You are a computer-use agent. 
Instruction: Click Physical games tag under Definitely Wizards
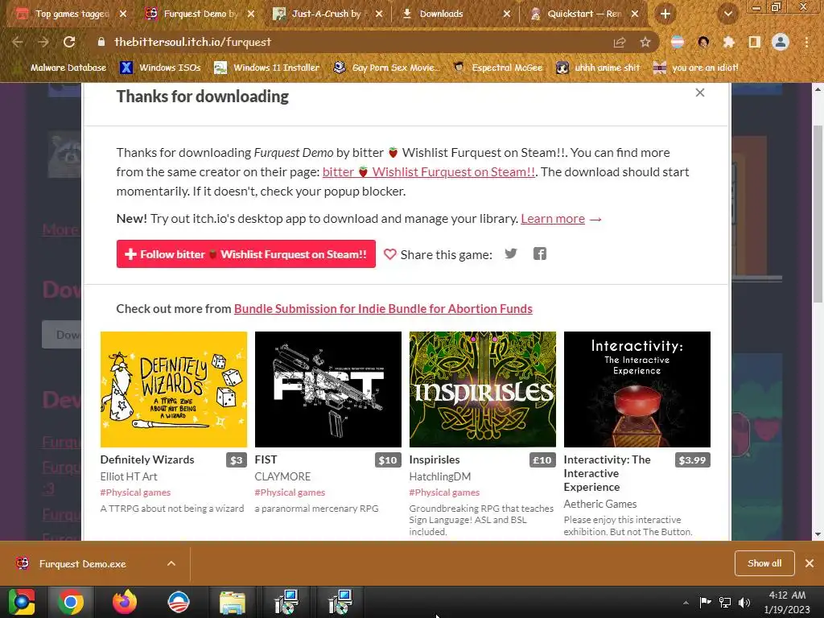(x=135, y=492)
